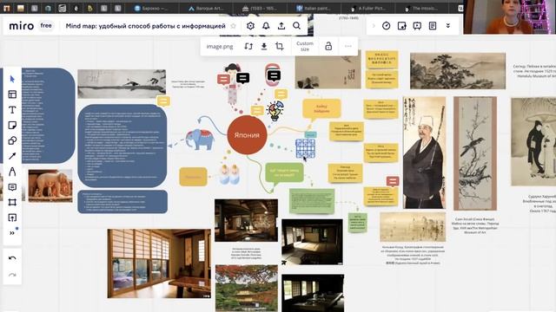Click the board title Mind map

pyautogui.click(x=145, y=26)
